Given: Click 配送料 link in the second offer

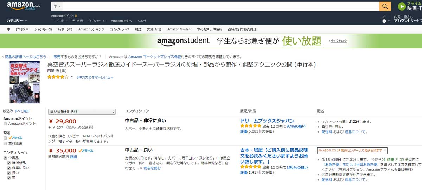Looking at the screenshot, I should pyautogui.click(x=327, y=179).
